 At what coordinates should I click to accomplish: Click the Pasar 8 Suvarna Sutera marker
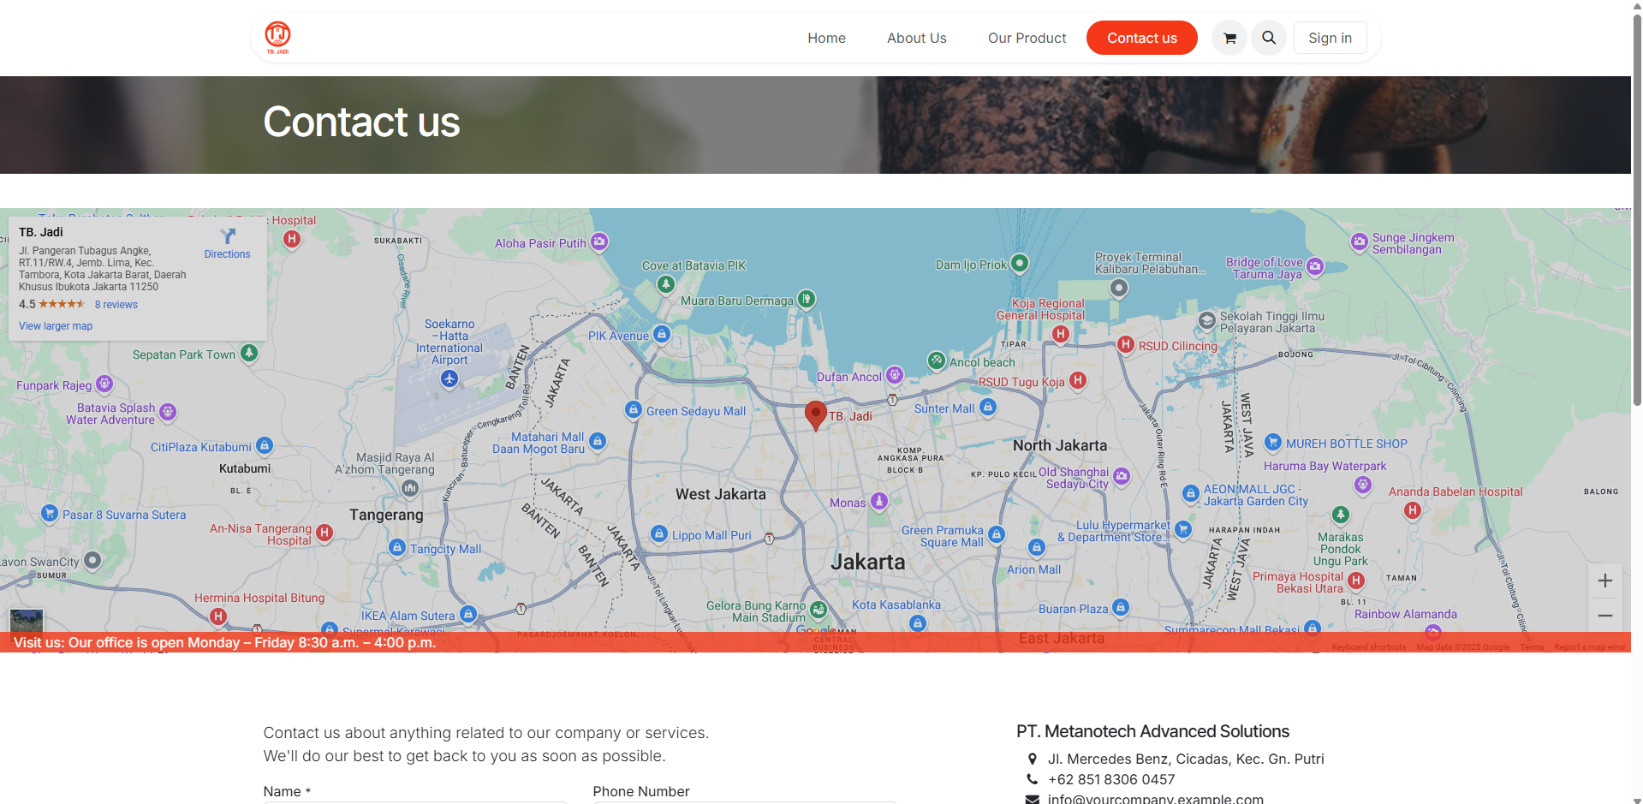pyautogui.click(x=50, y=514)
